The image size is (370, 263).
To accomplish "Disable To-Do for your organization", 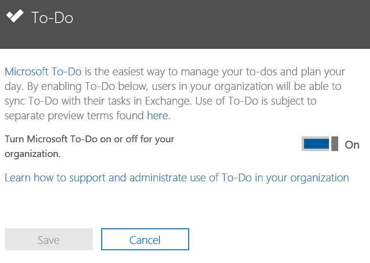I will pyautogui.click(x=320, y=144).
